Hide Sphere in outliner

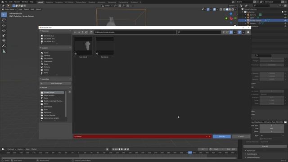click(285, 23)
